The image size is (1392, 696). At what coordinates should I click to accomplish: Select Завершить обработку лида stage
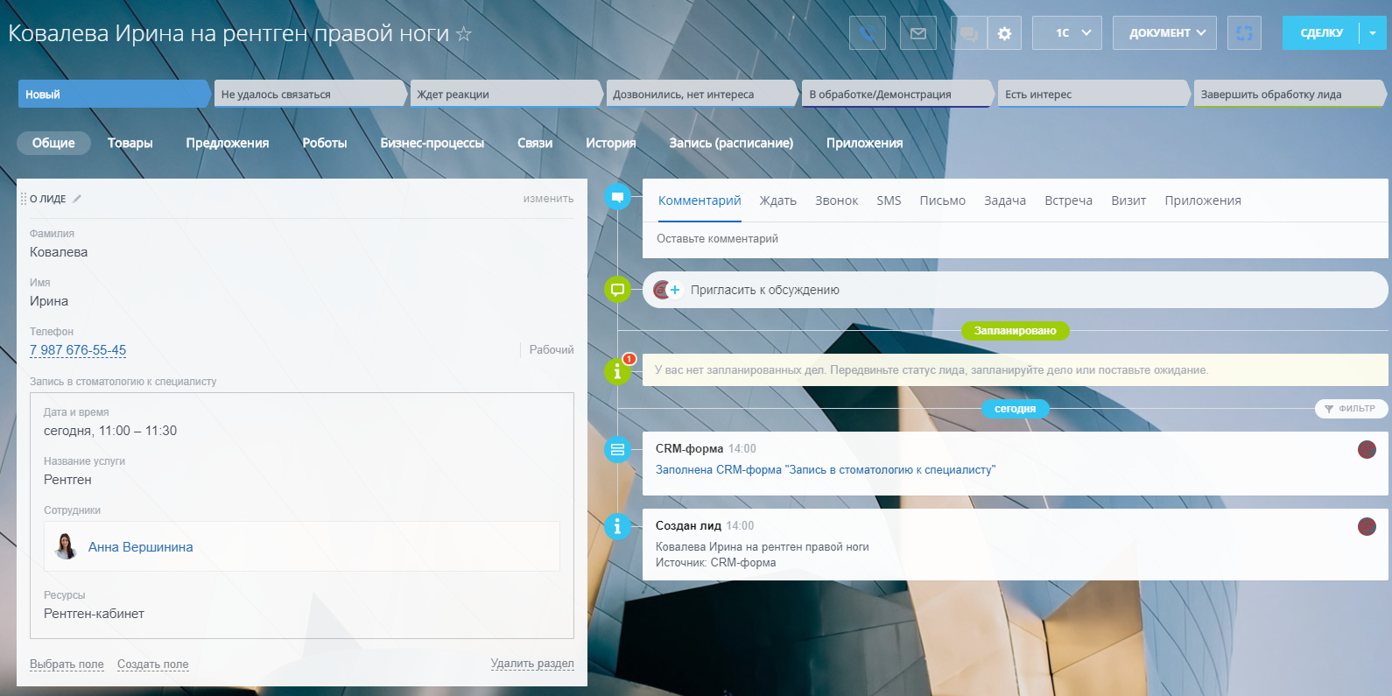click(x=1290, y=94)
